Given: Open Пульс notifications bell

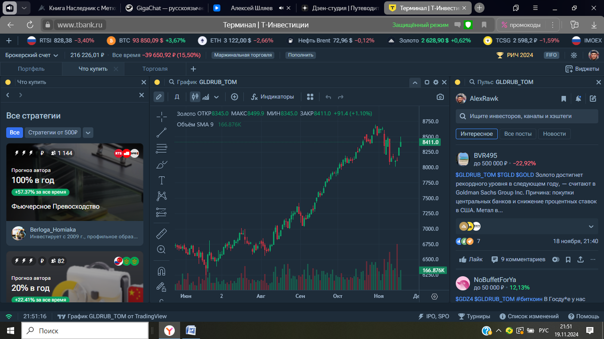Looking at the screenshot, I should click(x=578, y=98).
